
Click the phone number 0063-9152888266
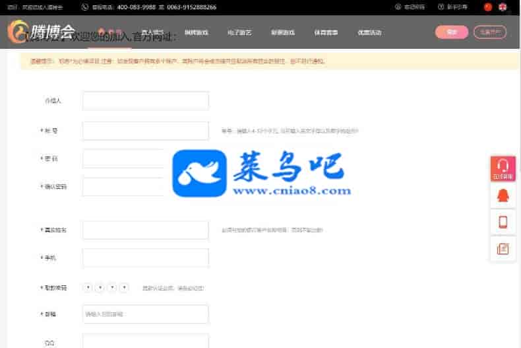pos(192,7)
